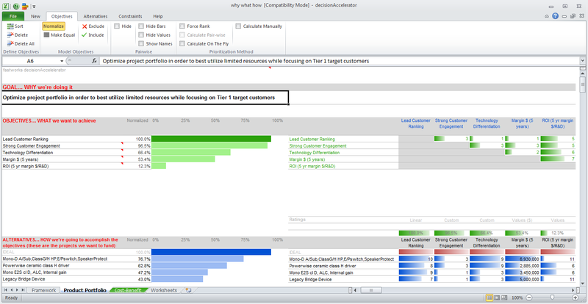
Task: Click the horizontal scrollbar thumb
Action: pyautogui.click(x=371, y=290)
